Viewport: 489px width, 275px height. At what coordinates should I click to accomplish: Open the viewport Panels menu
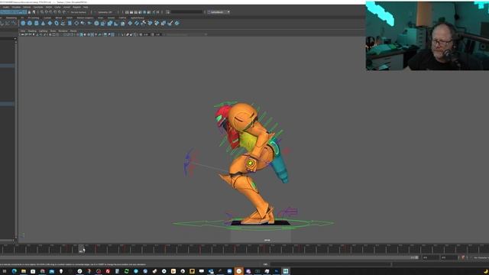click(73, 31)
